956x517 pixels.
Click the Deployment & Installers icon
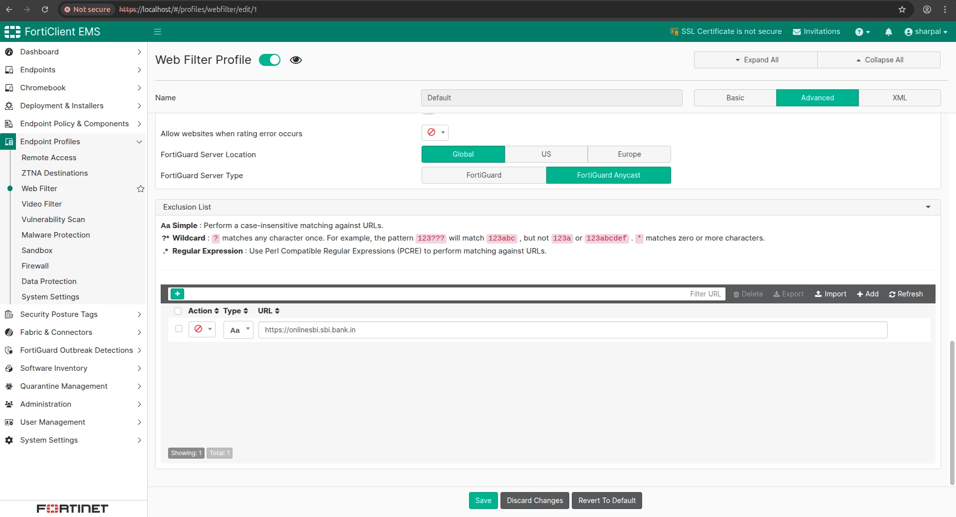tap(9, 106)
